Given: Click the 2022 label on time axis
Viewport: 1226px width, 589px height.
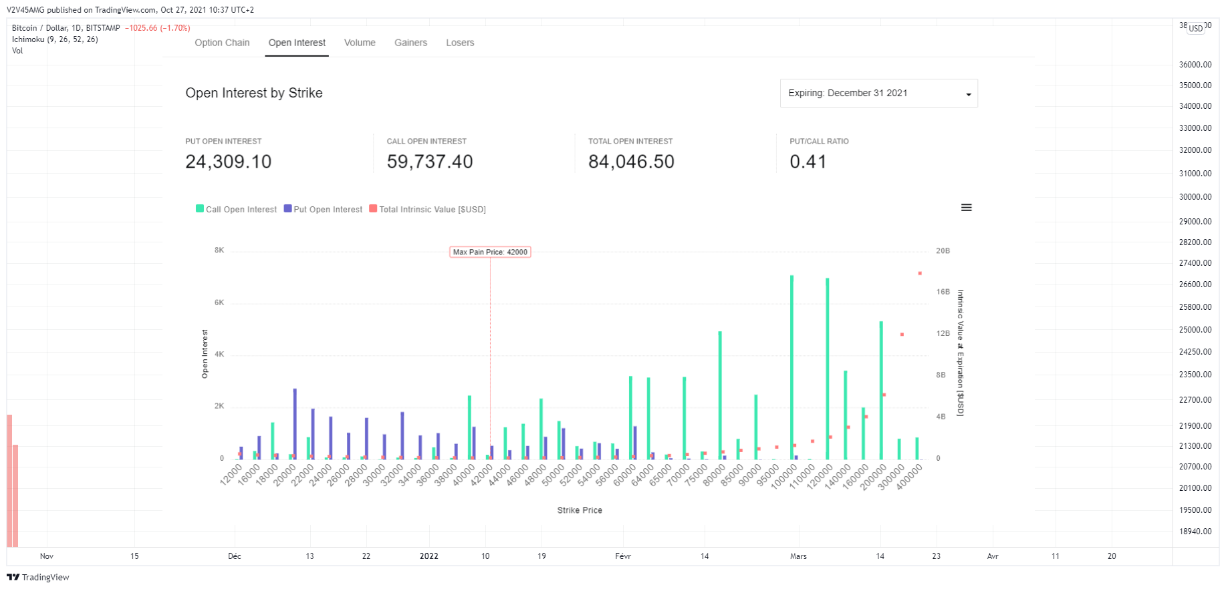Looking at the screenshot, I should [429, 556].
